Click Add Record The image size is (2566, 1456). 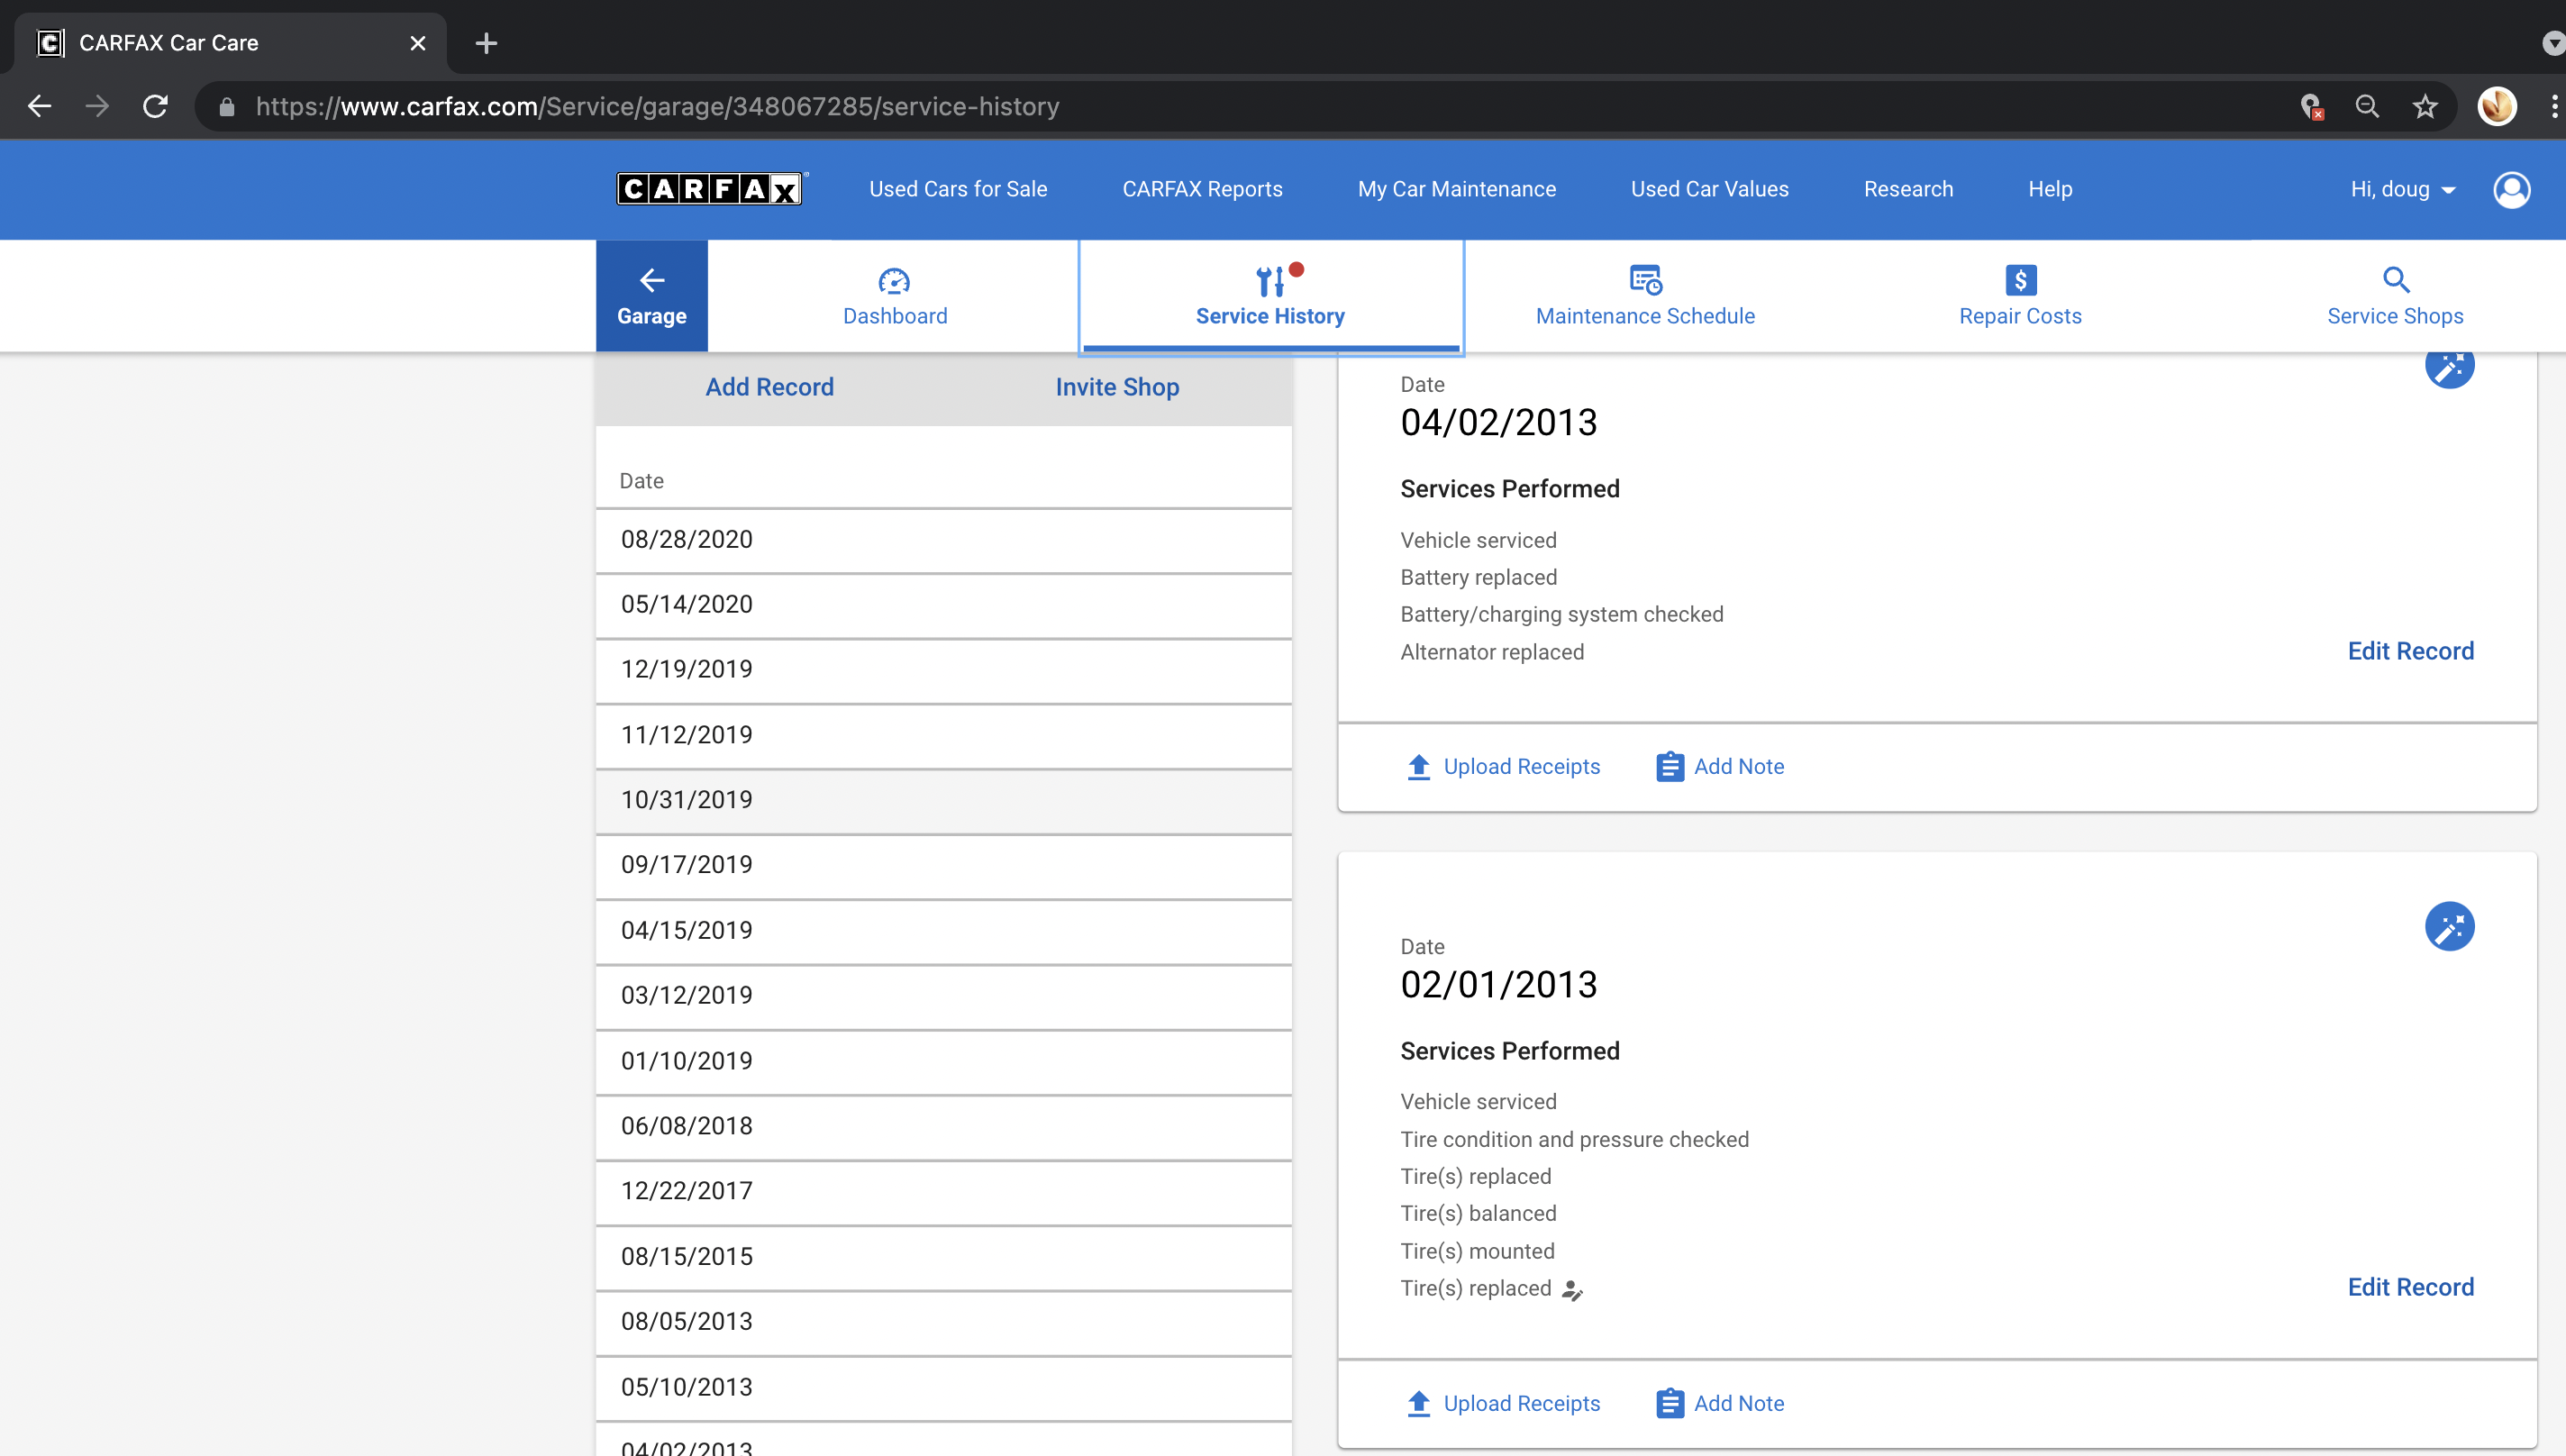(x=769, y=387)
